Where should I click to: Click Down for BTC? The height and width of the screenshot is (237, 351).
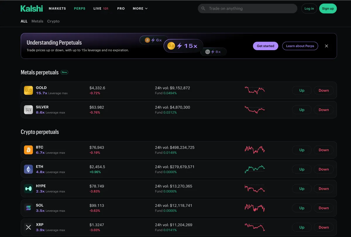(x=324, y=150)
